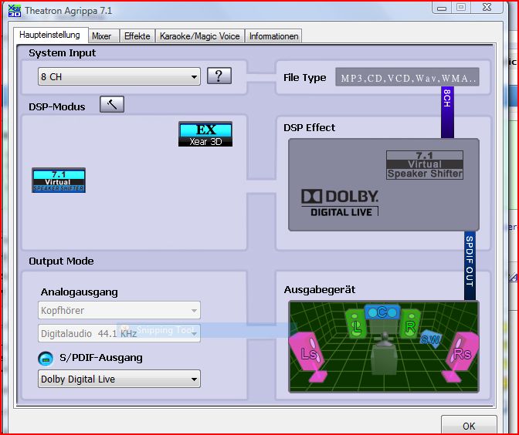Minimize the Theatron Agrippa window
Viewport: 519px width, 435px height.
coord(442,8)
